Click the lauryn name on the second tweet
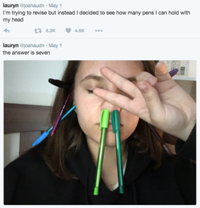The width and height of the screenshot is (200, 208). click(x=10, y=45)
